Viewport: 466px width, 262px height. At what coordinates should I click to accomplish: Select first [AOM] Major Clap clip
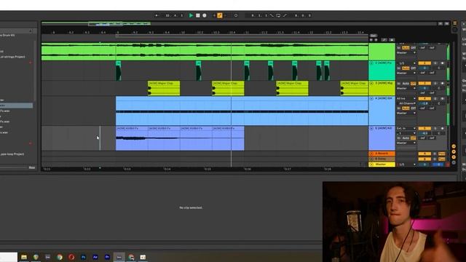[x=164, y=89]
